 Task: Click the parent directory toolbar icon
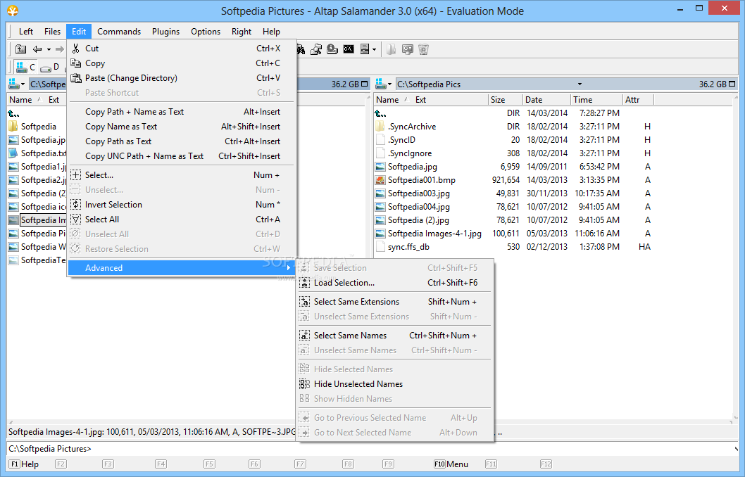(20, 49)
